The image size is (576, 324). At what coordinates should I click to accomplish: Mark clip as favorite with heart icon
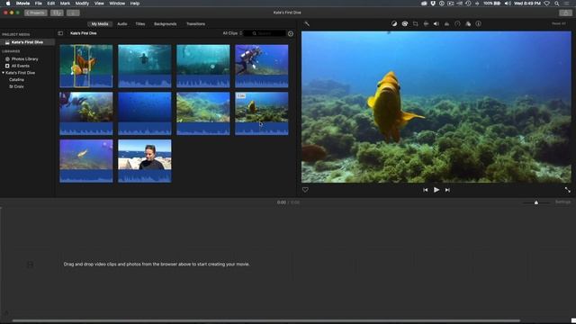pos(305,190)
